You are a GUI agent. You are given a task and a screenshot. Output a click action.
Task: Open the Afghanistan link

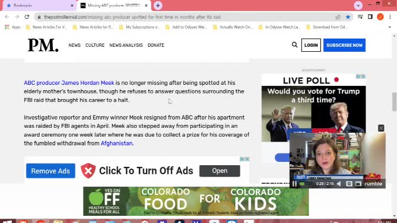(x=116, y=143)
